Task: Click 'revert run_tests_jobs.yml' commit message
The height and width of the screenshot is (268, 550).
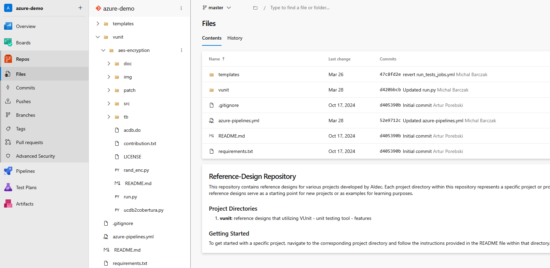Action: click(429, 74)
